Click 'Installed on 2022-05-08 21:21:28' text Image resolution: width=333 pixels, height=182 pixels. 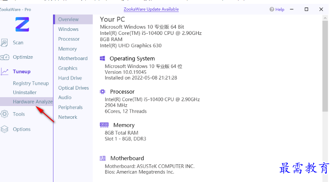tap(141, 78)
